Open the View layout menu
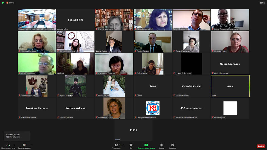 coord(262,3)
